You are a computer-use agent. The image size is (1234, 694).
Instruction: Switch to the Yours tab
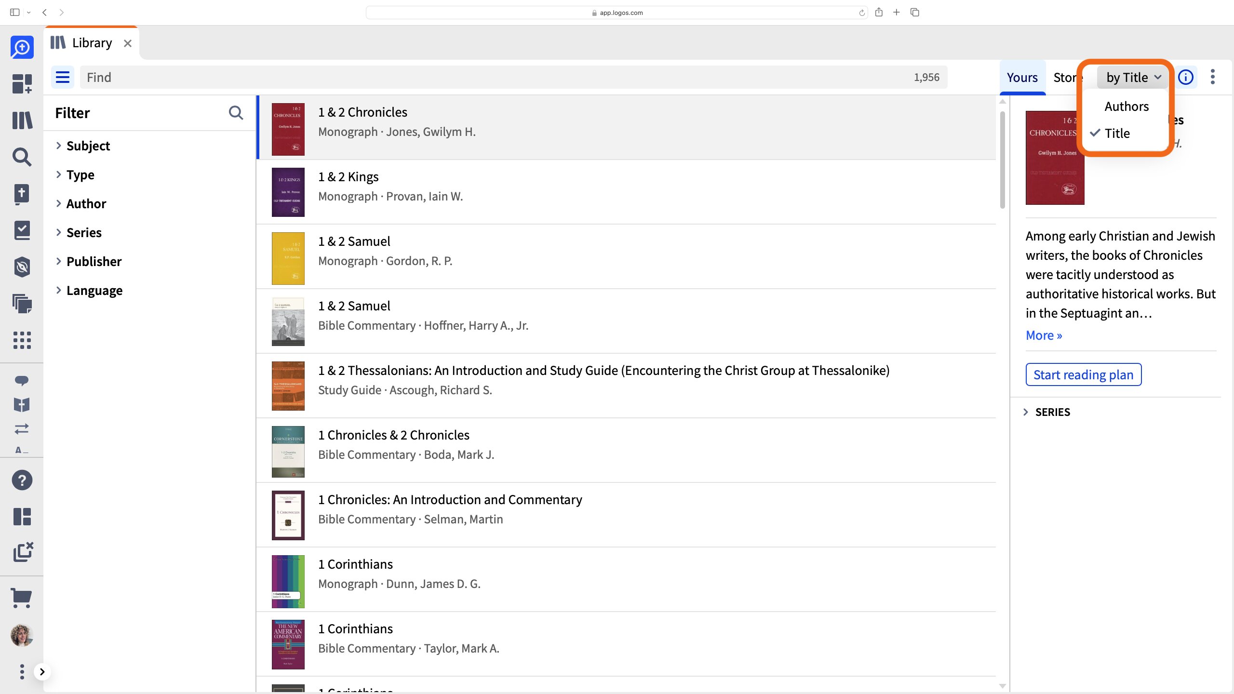tap(1022, 77)
